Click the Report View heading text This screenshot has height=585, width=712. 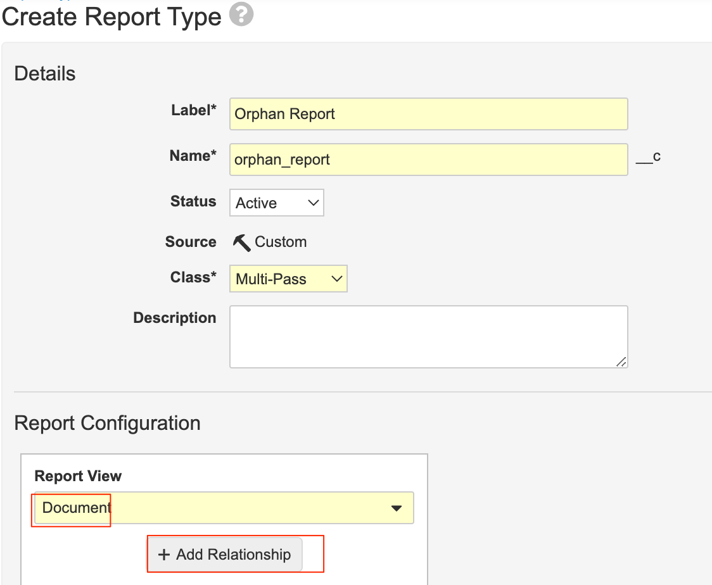[x=78, y=476]
